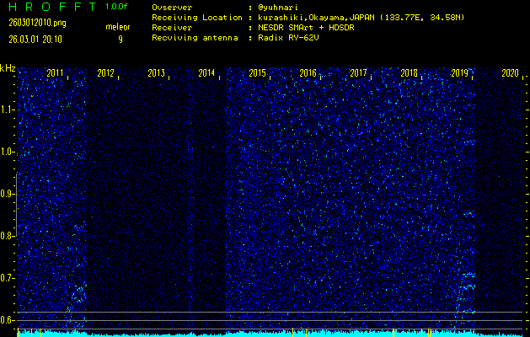Click frequency label 0.8

tap(7, 236)
